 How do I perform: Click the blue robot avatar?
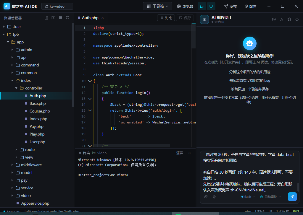pyautogui.click(x=250, y=43)
